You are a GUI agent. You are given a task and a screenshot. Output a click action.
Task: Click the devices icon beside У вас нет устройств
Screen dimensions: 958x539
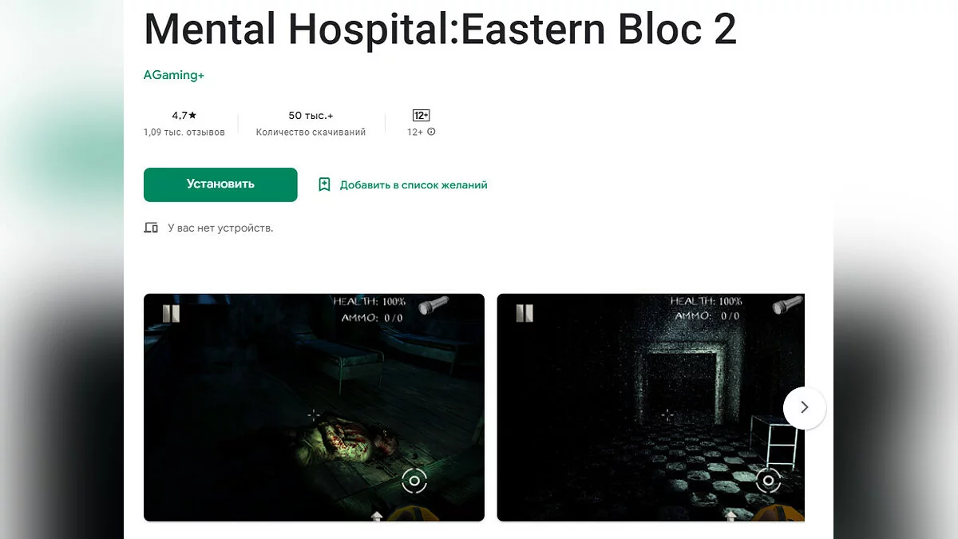point(151,228)
